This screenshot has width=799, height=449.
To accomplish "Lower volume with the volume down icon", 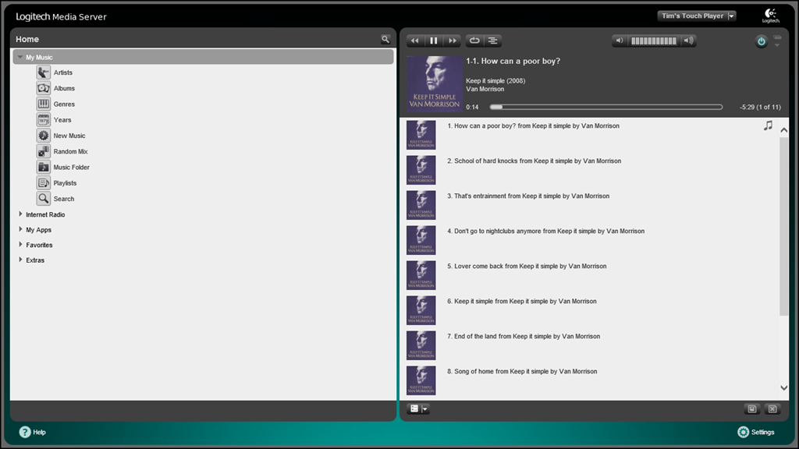I will (620, 41).
